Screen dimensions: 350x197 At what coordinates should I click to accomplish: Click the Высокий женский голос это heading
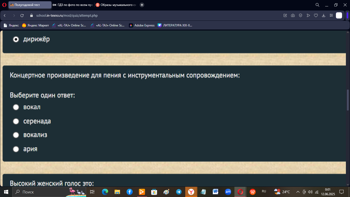pyautogui.click(x=52, y=183)
